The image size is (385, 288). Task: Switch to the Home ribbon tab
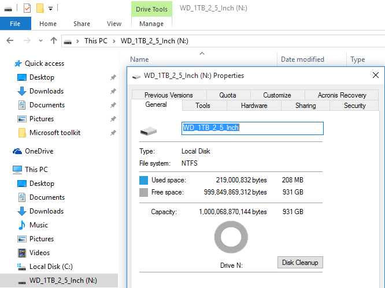pos(48,24)
